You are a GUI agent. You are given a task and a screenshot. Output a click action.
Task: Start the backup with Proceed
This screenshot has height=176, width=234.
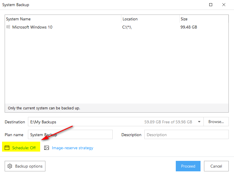point(188,166)
